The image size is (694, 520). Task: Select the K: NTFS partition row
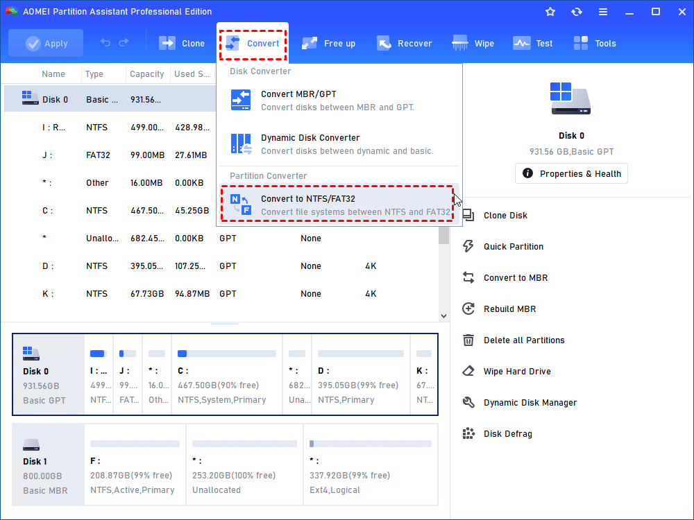click(x=221, y=293)
